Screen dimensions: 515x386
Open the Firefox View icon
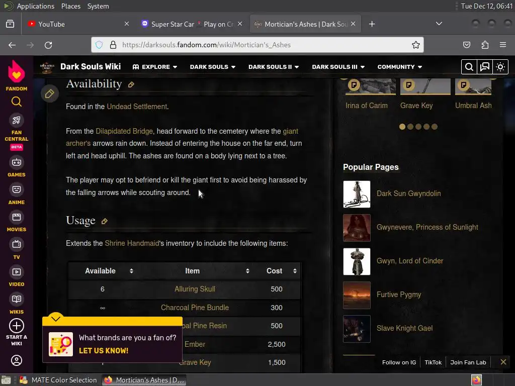[x=10, y=24]
